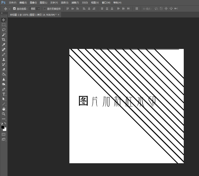Swap foreground and background colors
The image size is (199, 176).
(5, 123)
